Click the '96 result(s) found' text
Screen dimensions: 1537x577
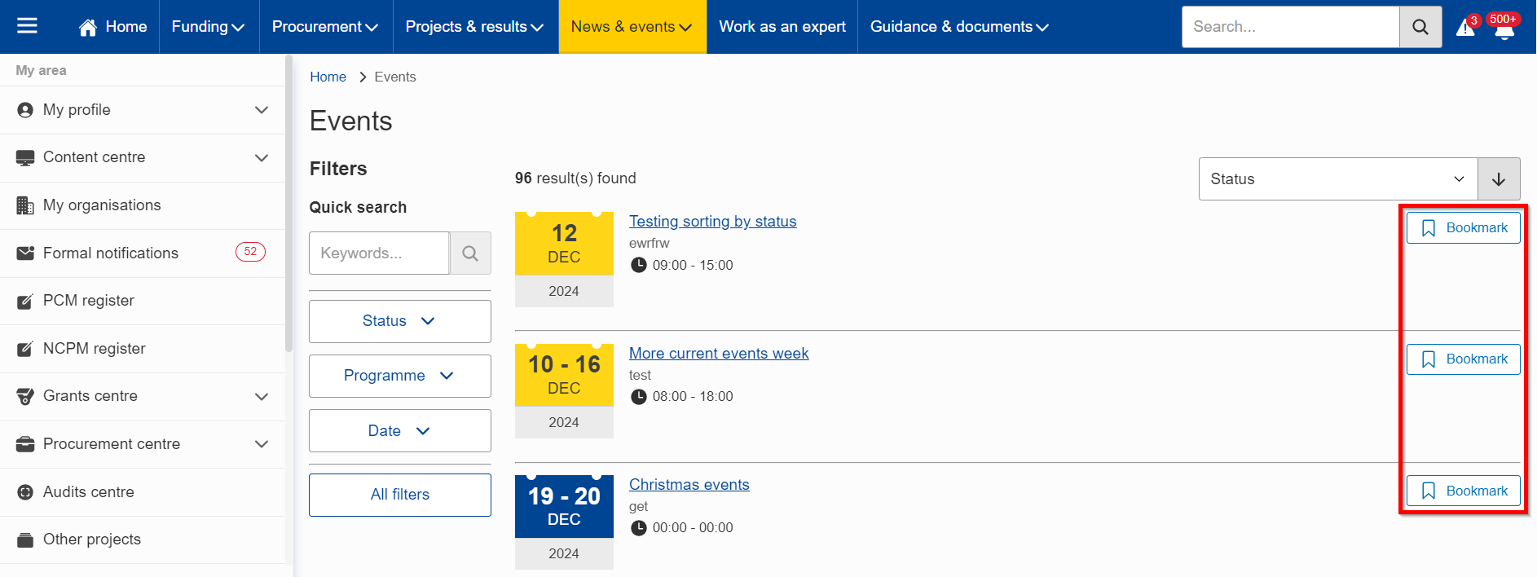575,178
